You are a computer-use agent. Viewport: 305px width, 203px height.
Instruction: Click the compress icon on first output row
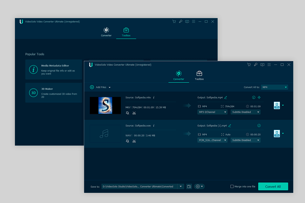click(259, 97)
